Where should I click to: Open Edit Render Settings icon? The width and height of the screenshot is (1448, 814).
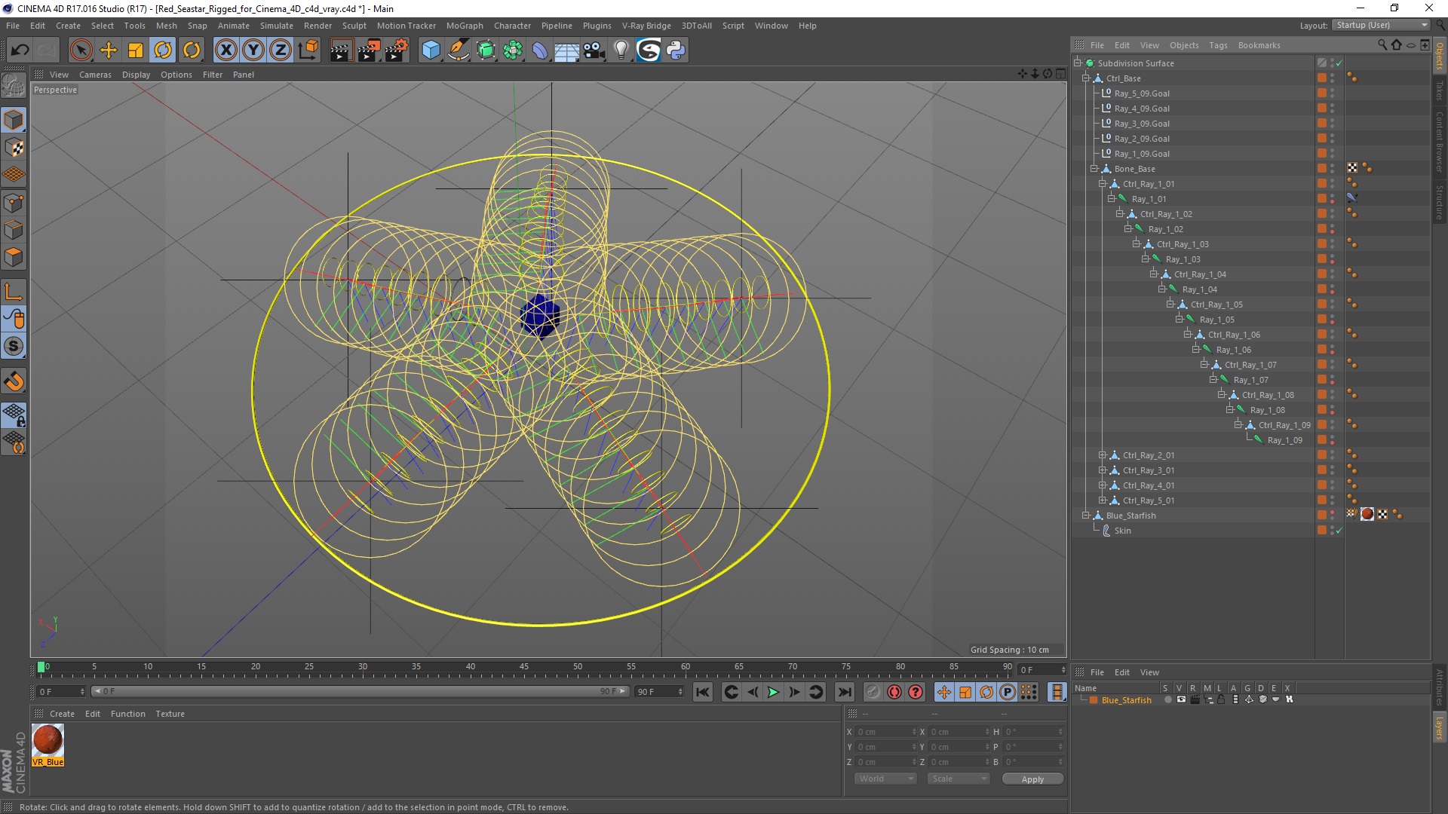(397, 50)
